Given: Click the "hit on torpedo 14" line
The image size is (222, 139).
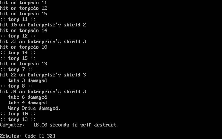Looking at the screenshot, I should pyautogui.click(x=23, y=30).
